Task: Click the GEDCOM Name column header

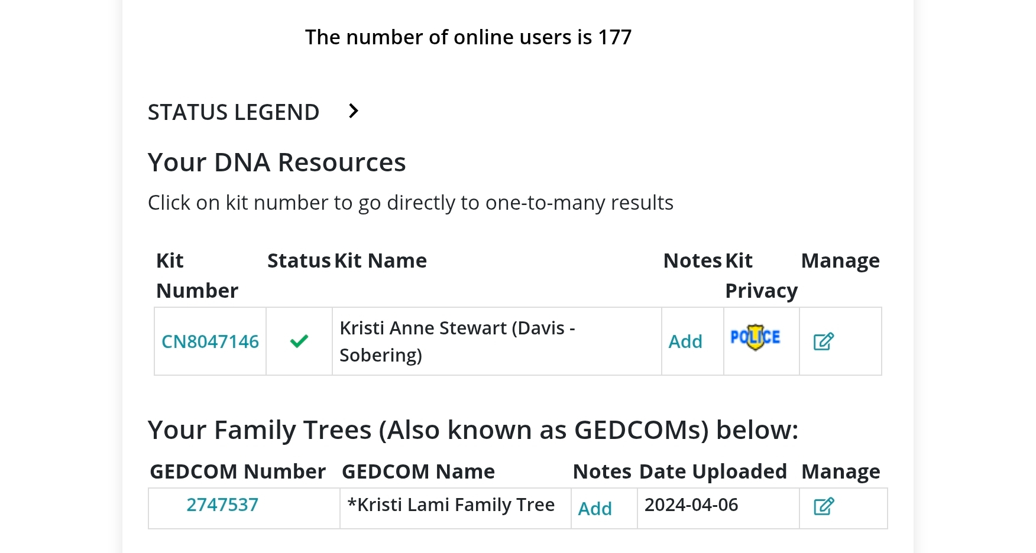Action: (418, 471)
